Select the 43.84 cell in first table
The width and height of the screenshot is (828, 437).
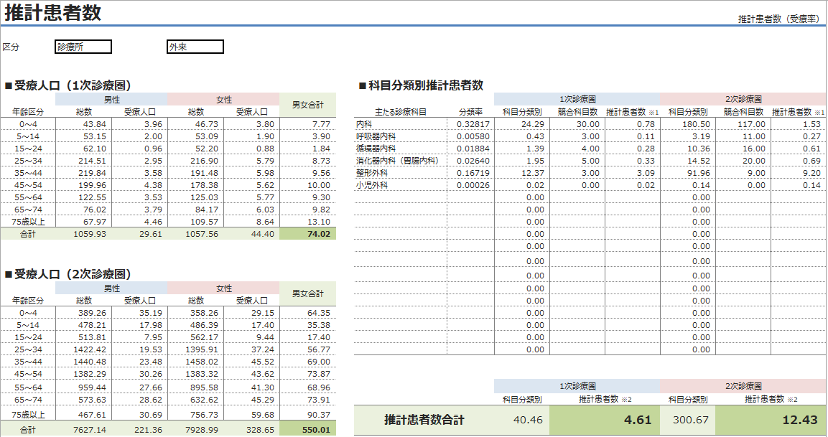point(83,124)
